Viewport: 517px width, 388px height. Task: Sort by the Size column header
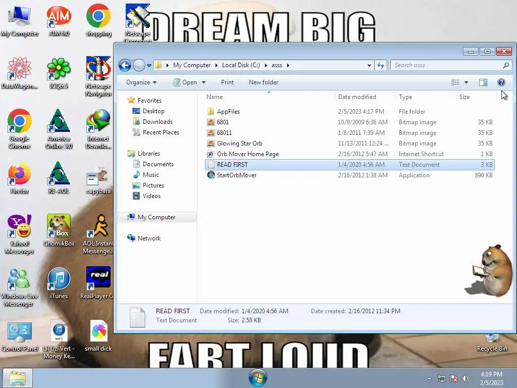tap(476, 96)
